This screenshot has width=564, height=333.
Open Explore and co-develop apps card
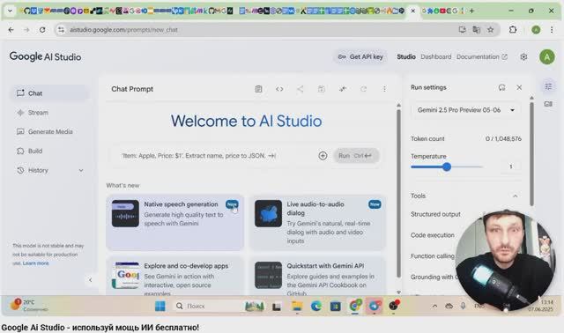coord(175,277)
